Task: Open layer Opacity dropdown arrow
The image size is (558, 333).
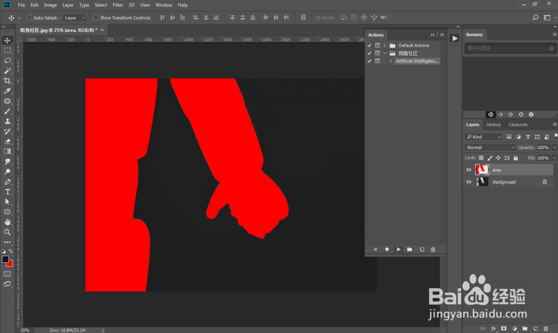Action: (555, 148)
